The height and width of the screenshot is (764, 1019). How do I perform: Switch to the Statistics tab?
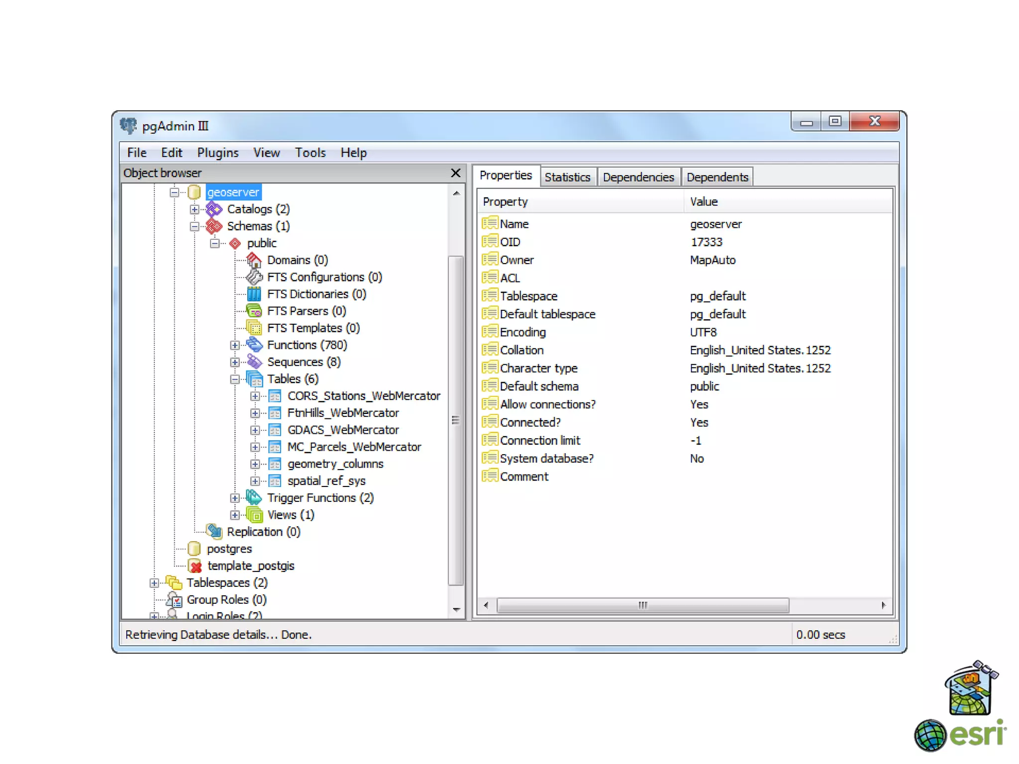pyautogui.click(x=567, y=177)
